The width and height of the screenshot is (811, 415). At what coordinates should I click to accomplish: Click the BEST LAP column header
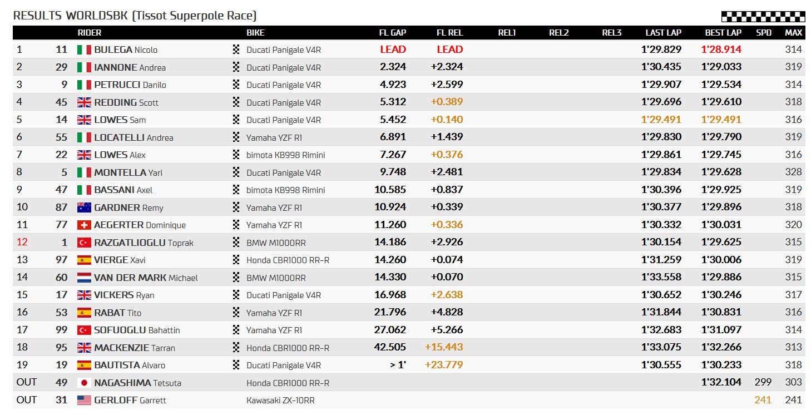(723, 33)
